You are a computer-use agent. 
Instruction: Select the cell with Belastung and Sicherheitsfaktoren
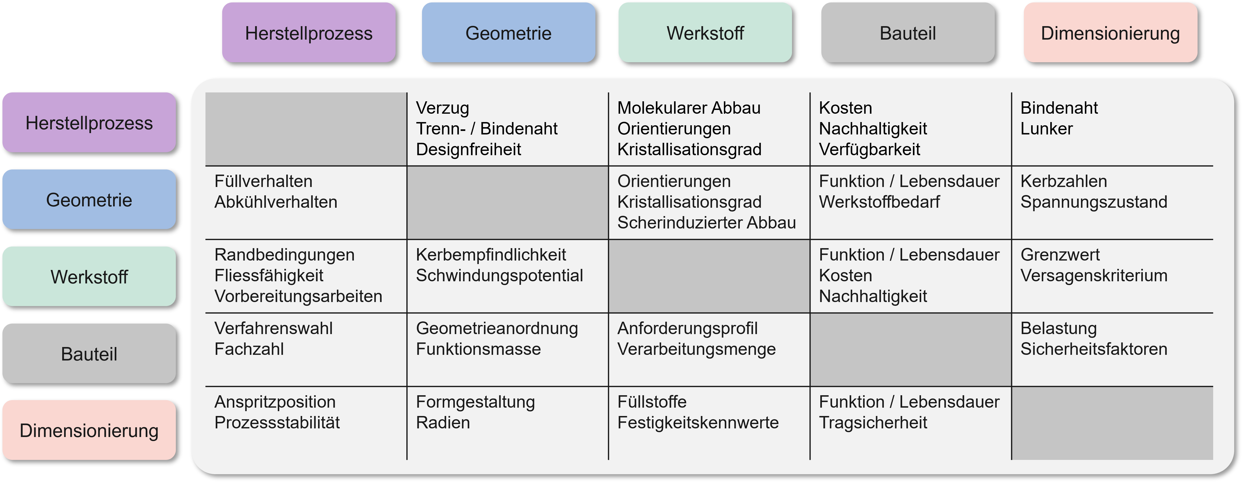coord(1112,350)
